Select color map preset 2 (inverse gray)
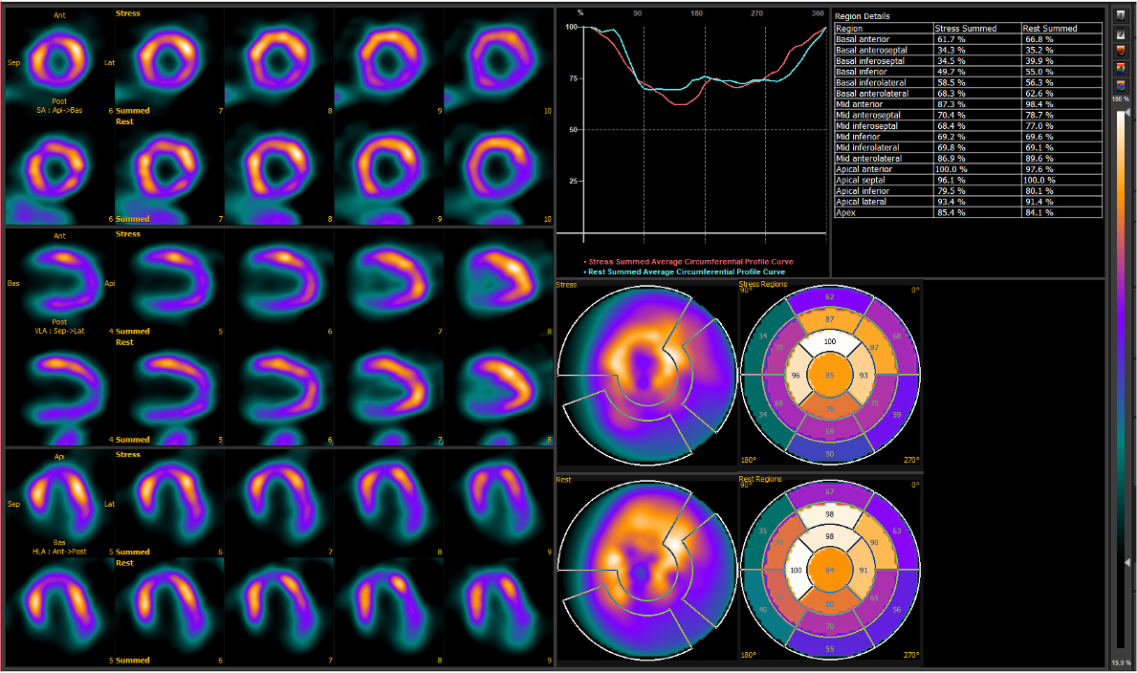The image size is (1137, 673). [1120, 33]
